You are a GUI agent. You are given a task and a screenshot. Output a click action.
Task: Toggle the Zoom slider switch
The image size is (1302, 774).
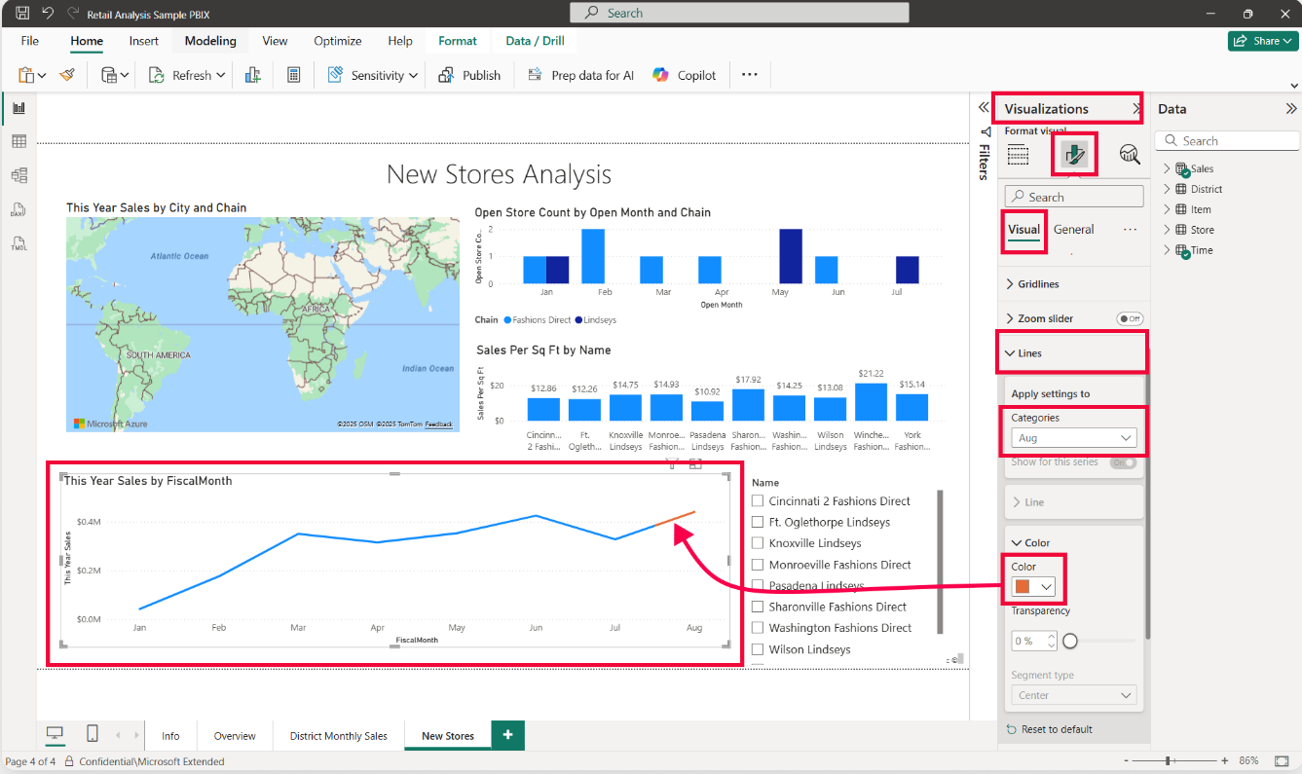click(1129, 318)
